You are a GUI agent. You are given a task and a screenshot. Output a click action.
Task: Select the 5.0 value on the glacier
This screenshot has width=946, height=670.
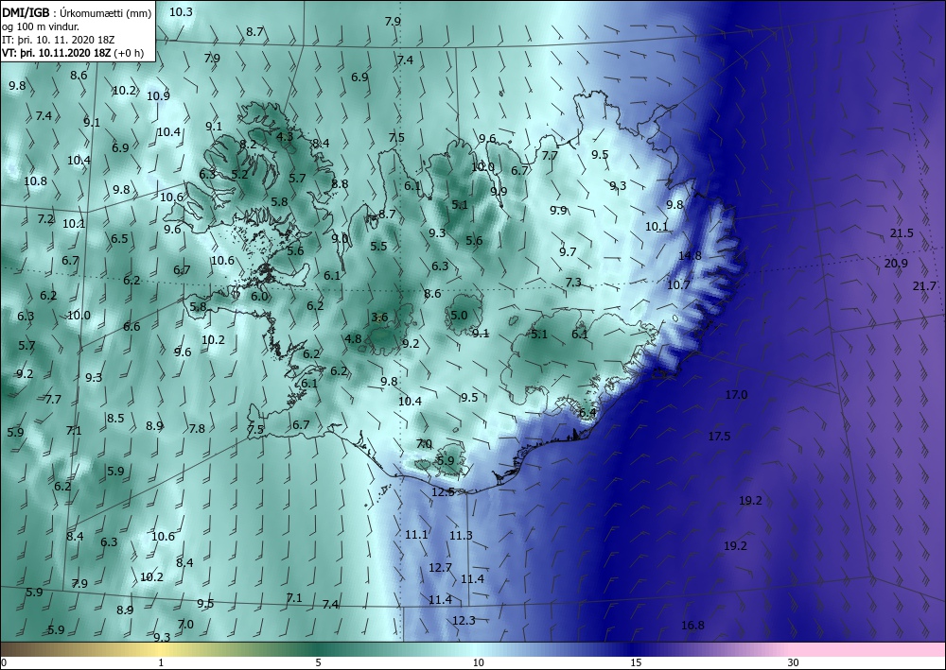click(459, 315)
